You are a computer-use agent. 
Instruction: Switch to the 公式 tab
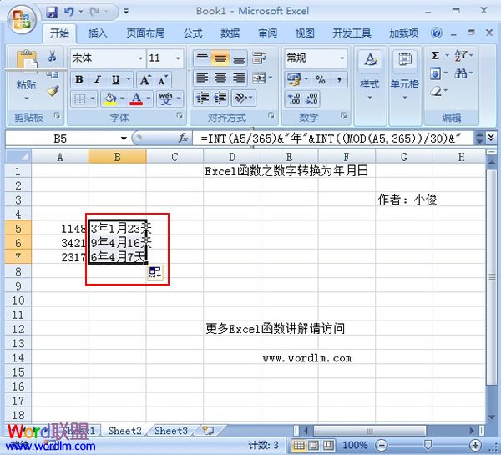click(x=193, y=33)
